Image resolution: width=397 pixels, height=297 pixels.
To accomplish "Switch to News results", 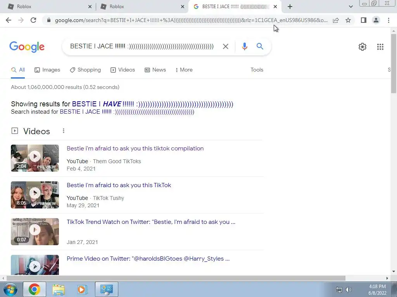I will pyautogui.click(x=155, y=70).
